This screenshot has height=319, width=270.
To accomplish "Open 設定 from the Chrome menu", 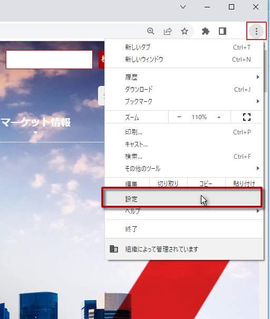I will pyautogui.click(x=182, y=199).
